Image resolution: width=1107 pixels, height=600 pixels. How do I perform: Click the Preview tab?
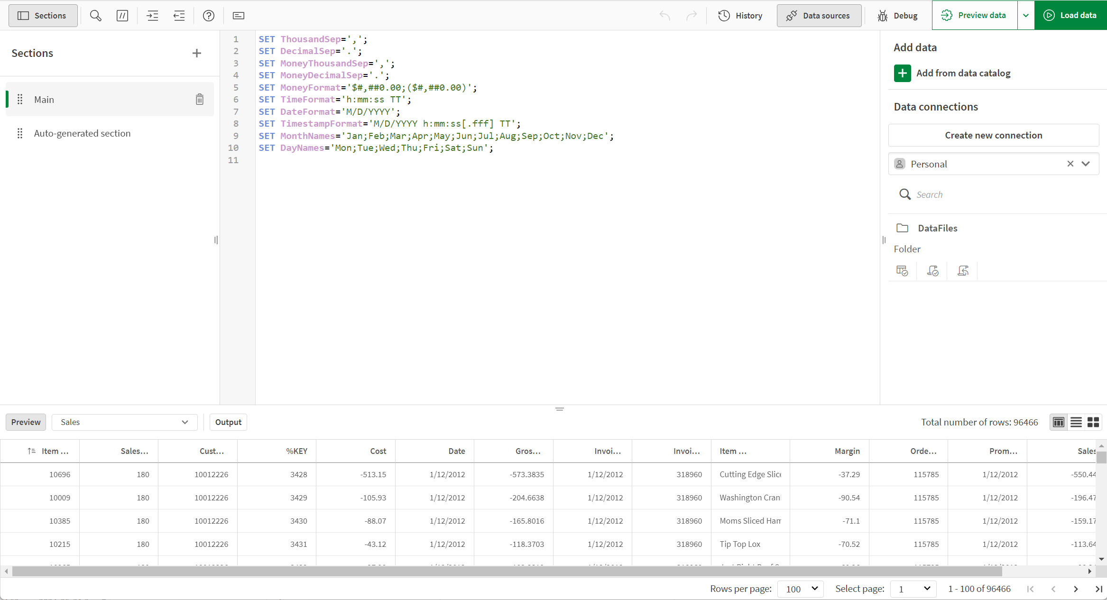pos(26,422)
